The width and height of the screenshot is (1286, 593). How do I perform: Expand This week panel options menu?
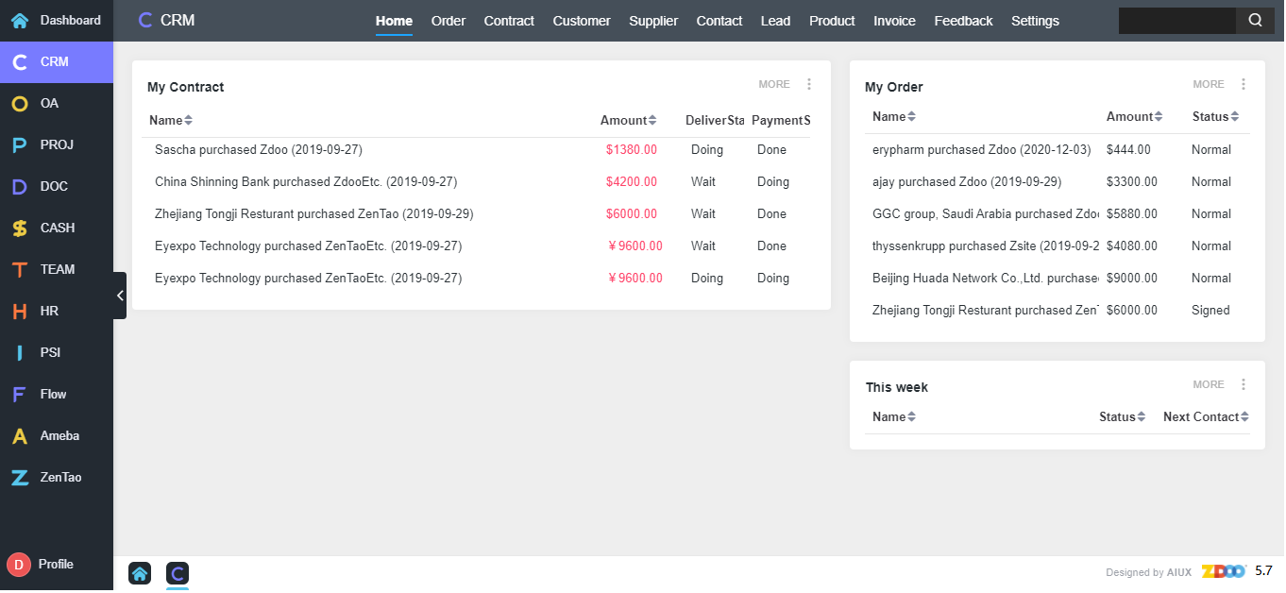(x=1243, y=384)
